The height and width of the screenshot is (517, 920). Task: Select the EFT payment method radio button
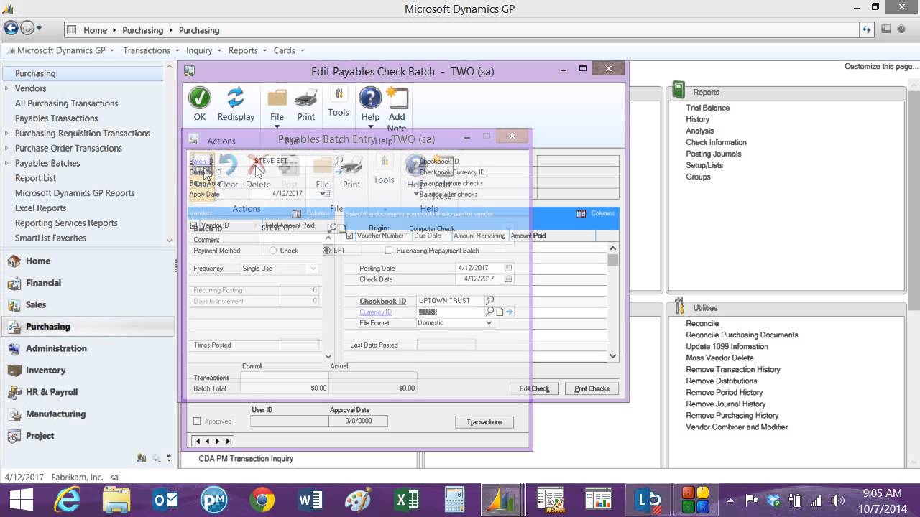coord(327,251)
